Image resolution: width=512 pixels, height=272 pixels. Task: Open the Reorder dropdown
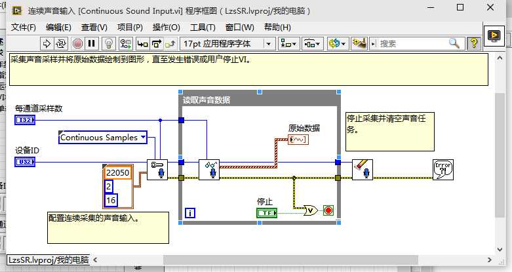point(338,43)
